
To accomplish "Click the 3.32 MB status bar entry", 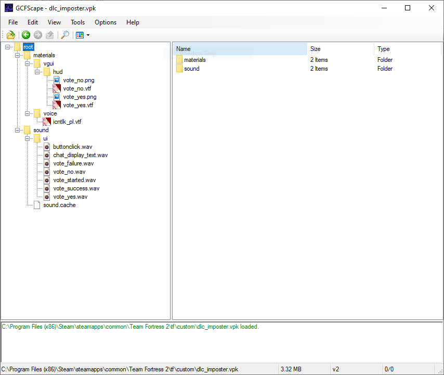I will (291, 369).
